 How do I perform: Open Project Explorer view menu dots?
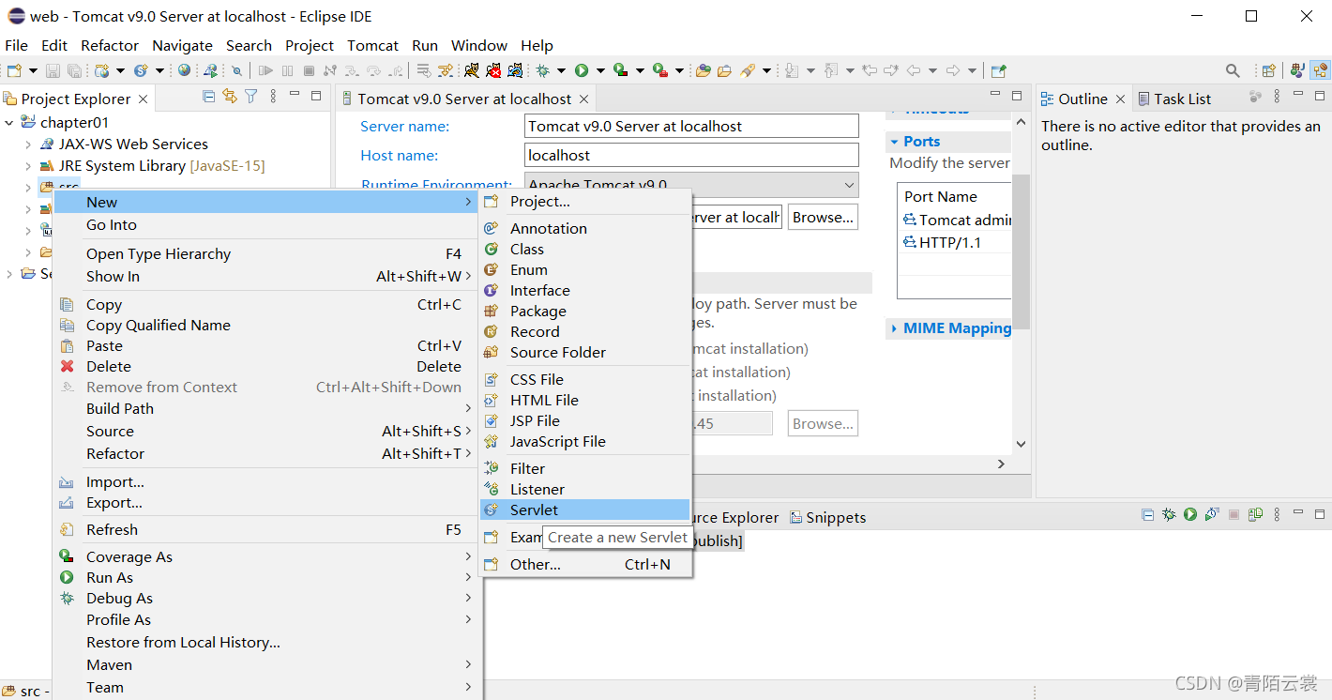[273, 97]
